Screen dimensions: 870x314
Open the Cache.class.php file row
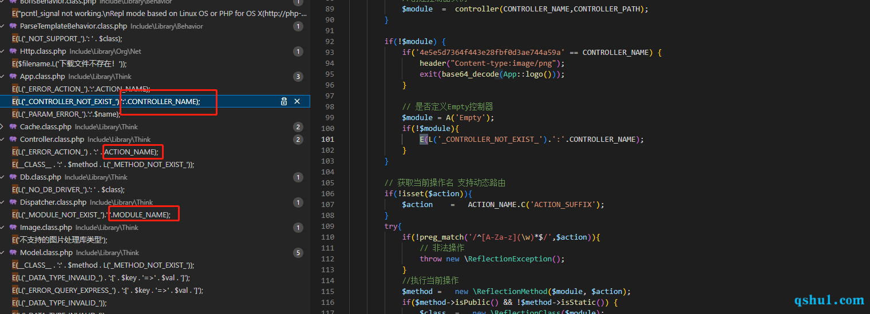155,127
